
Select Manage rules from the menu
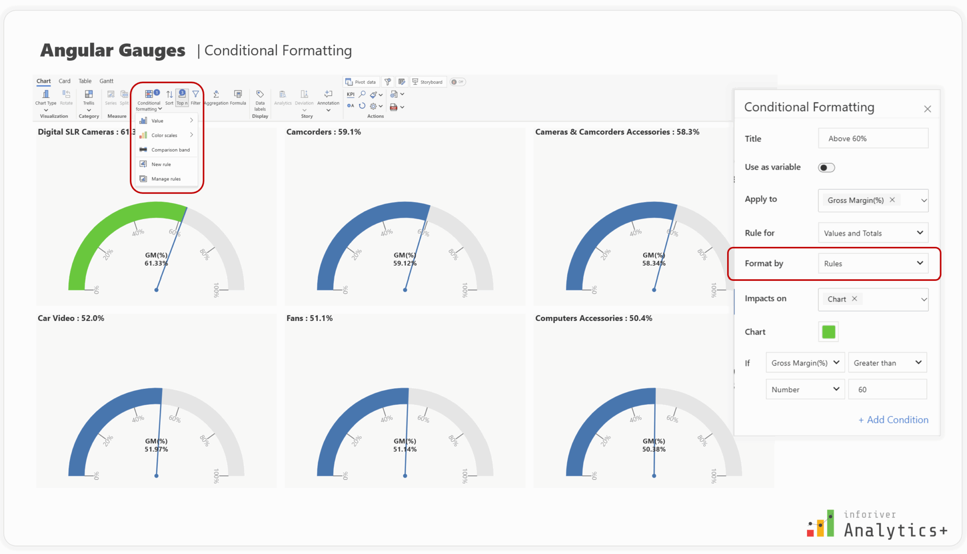tap(165, 178)
